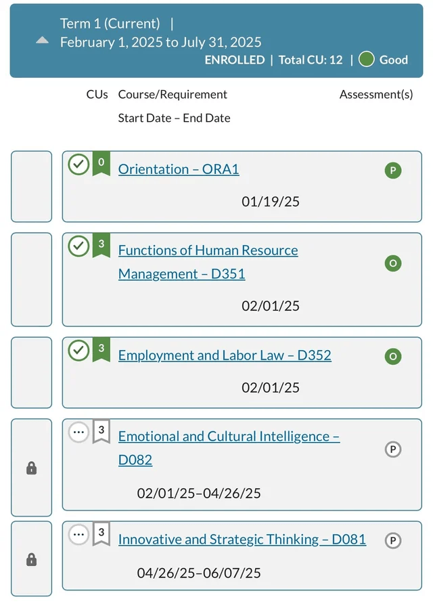Click the pending P icon for D082

(393, 449)
